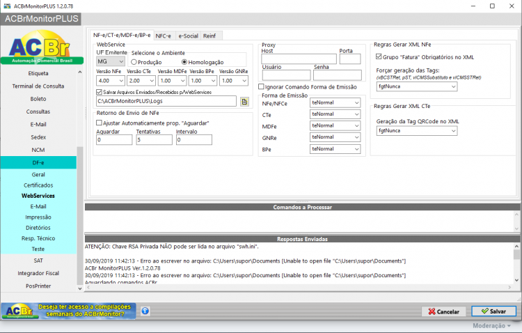The image size is (522, 333).
Task: Click the Proxy Usuário field
Action: tap(286, 75)
